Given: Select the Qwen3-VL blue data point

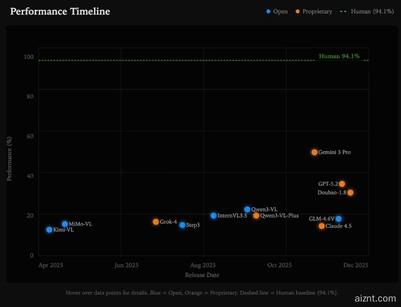Looking at the screenshot, I should 247,210.
